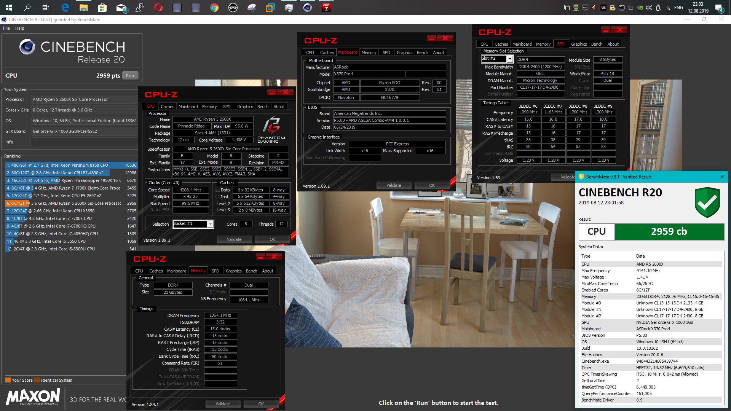Click Run button next to CPU score
The width and height of the screenshot is (731, 411).
pyautogui.click(x=130, y=76)
